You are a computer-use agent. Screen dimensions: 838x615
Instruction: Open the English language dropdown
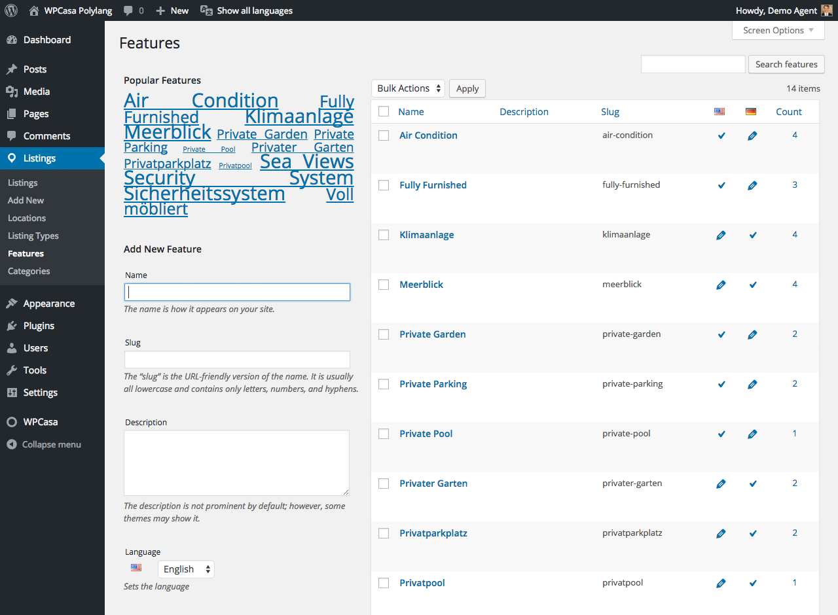point(187,569)
